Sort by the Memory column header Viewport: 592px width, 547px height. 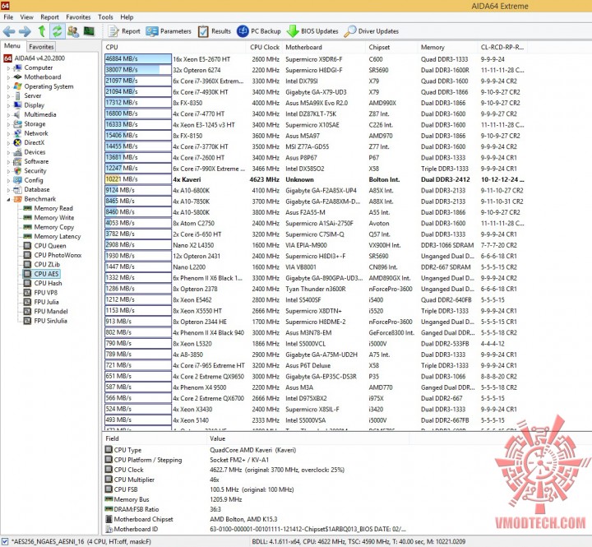click(x=448, y=47)
